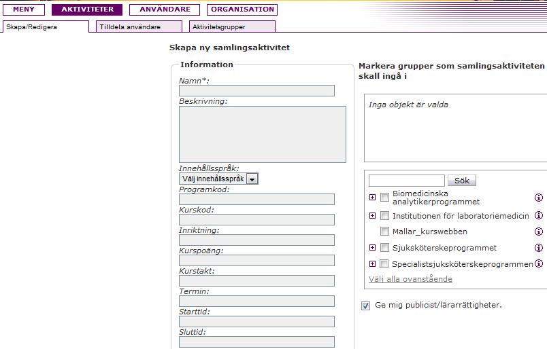
Task: Click Skapa ny samlingsaktivitet heading
Action: tap(229, 48)
